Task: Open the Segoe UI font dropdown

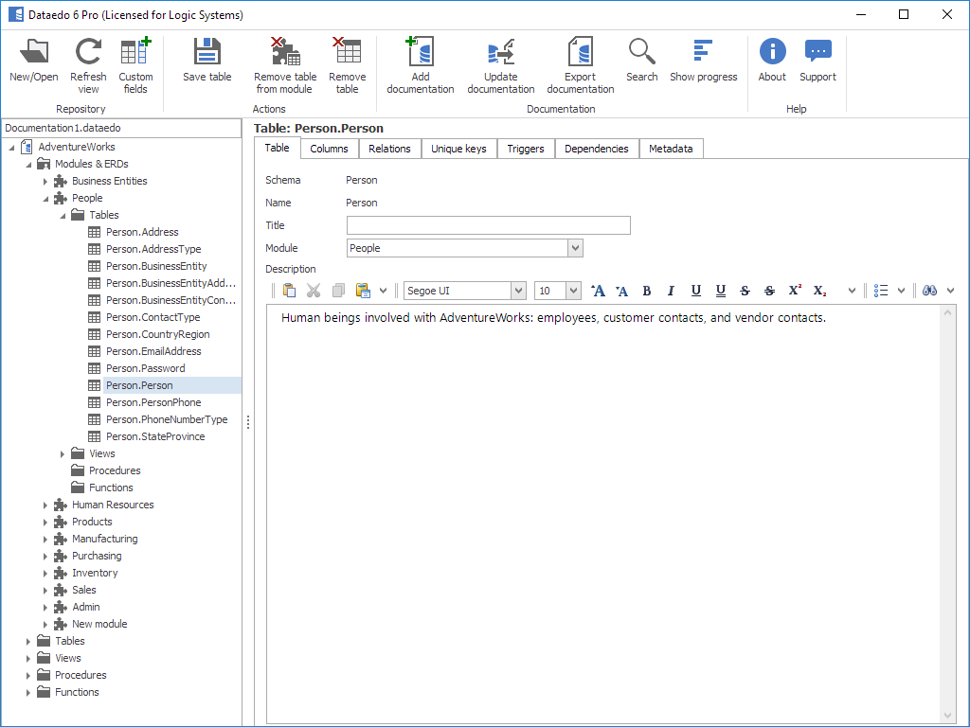Action: click(518, 291)
